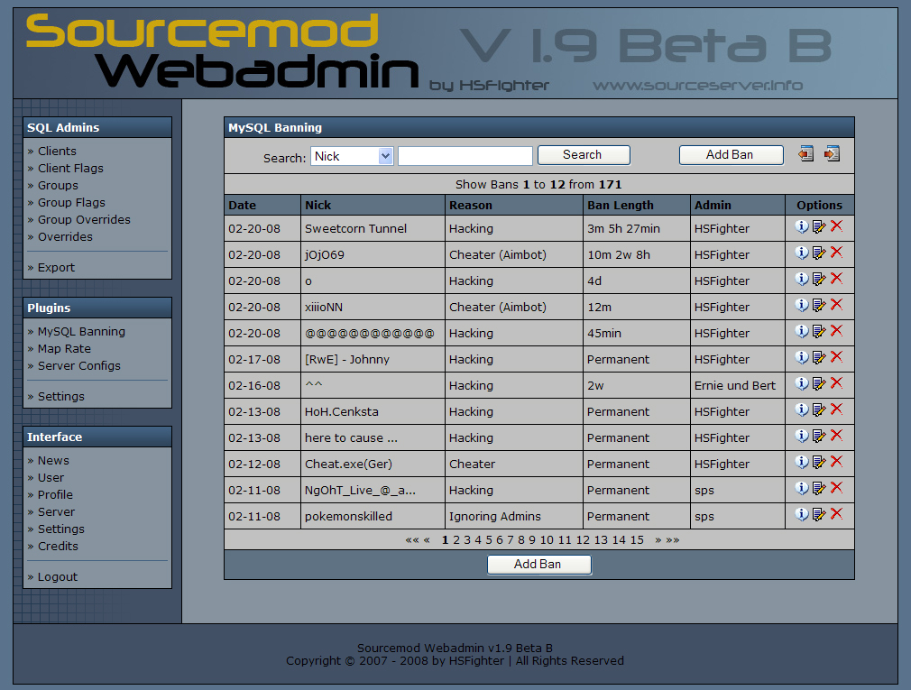The width and height of the screenshot is (911, 690).
Task: Edit the pokemonskilled ban
Action: coord(819,514)
